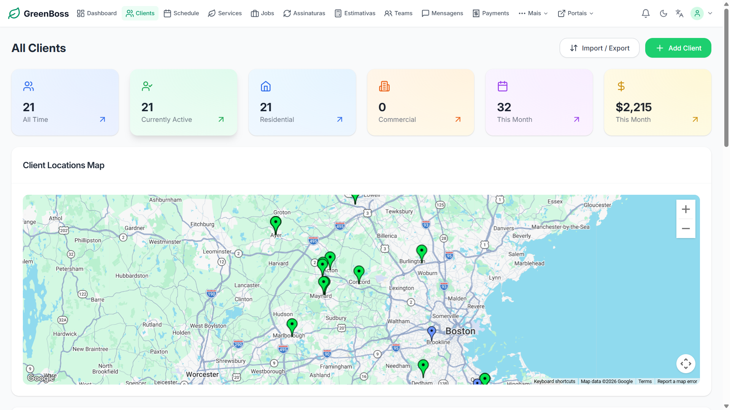Viewport: 730px width, 410px height.
Task: Click the GreenBoss leaf logo
Action: pyautogui.click(x=14, y=13)
